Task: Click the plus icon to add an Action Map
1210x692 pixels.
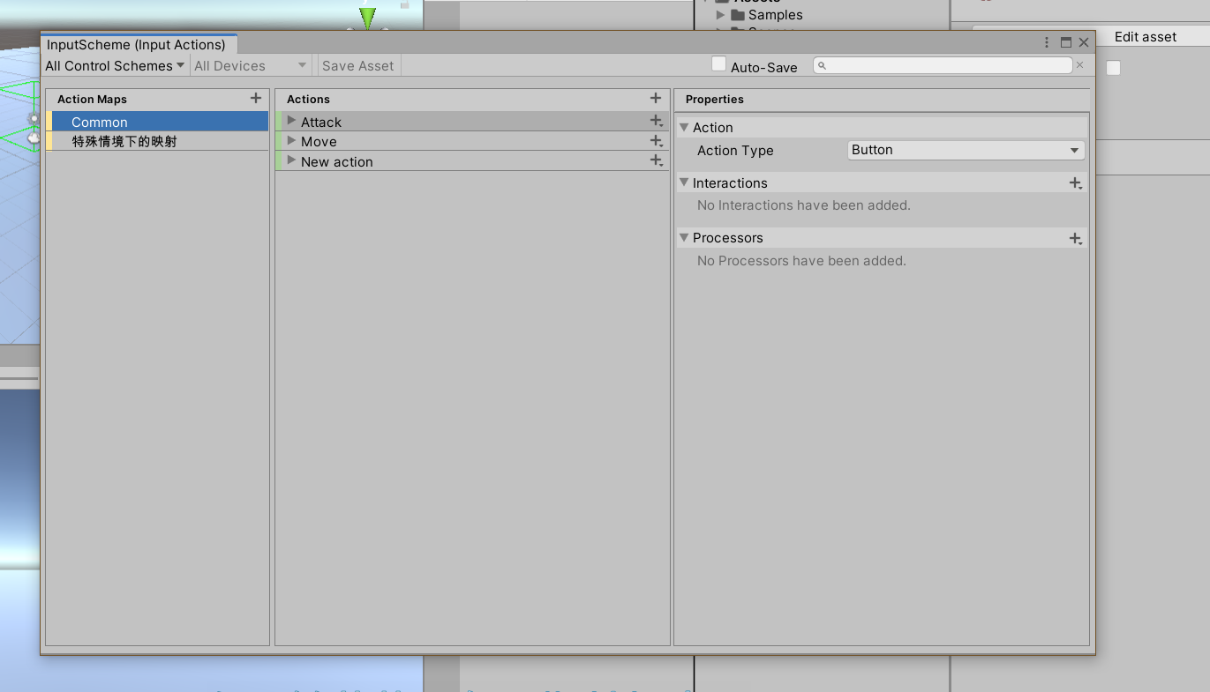Action: [x=255, y=99]
